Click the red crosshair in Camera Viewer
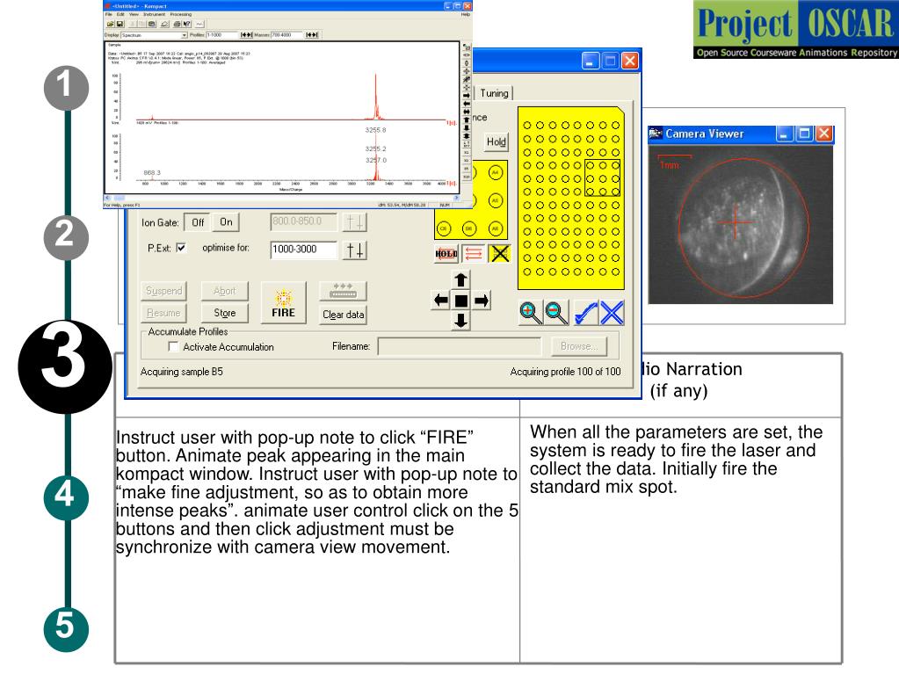This screenshot has width=899, height=674. 736,223
